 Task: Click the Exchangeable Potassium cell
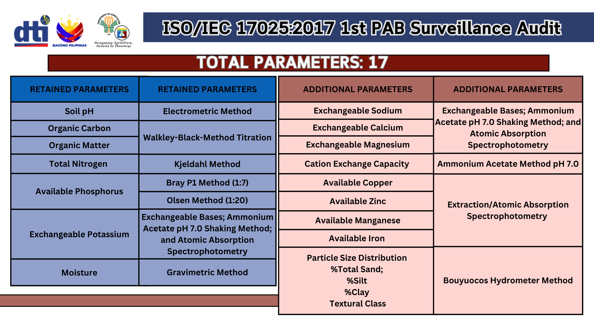[x=75, y=234]
